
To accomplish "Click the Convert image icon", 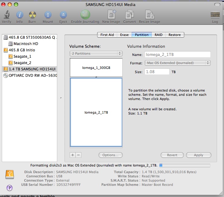I will [129, 15].
